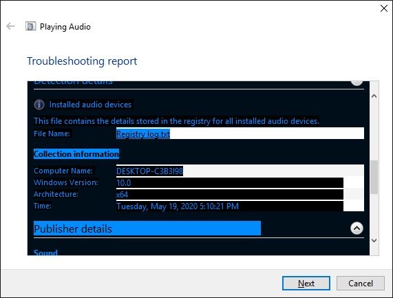This screenshot has height=298, width=393.
Task: Click the Architecture label
Action: tap(56, 194)
